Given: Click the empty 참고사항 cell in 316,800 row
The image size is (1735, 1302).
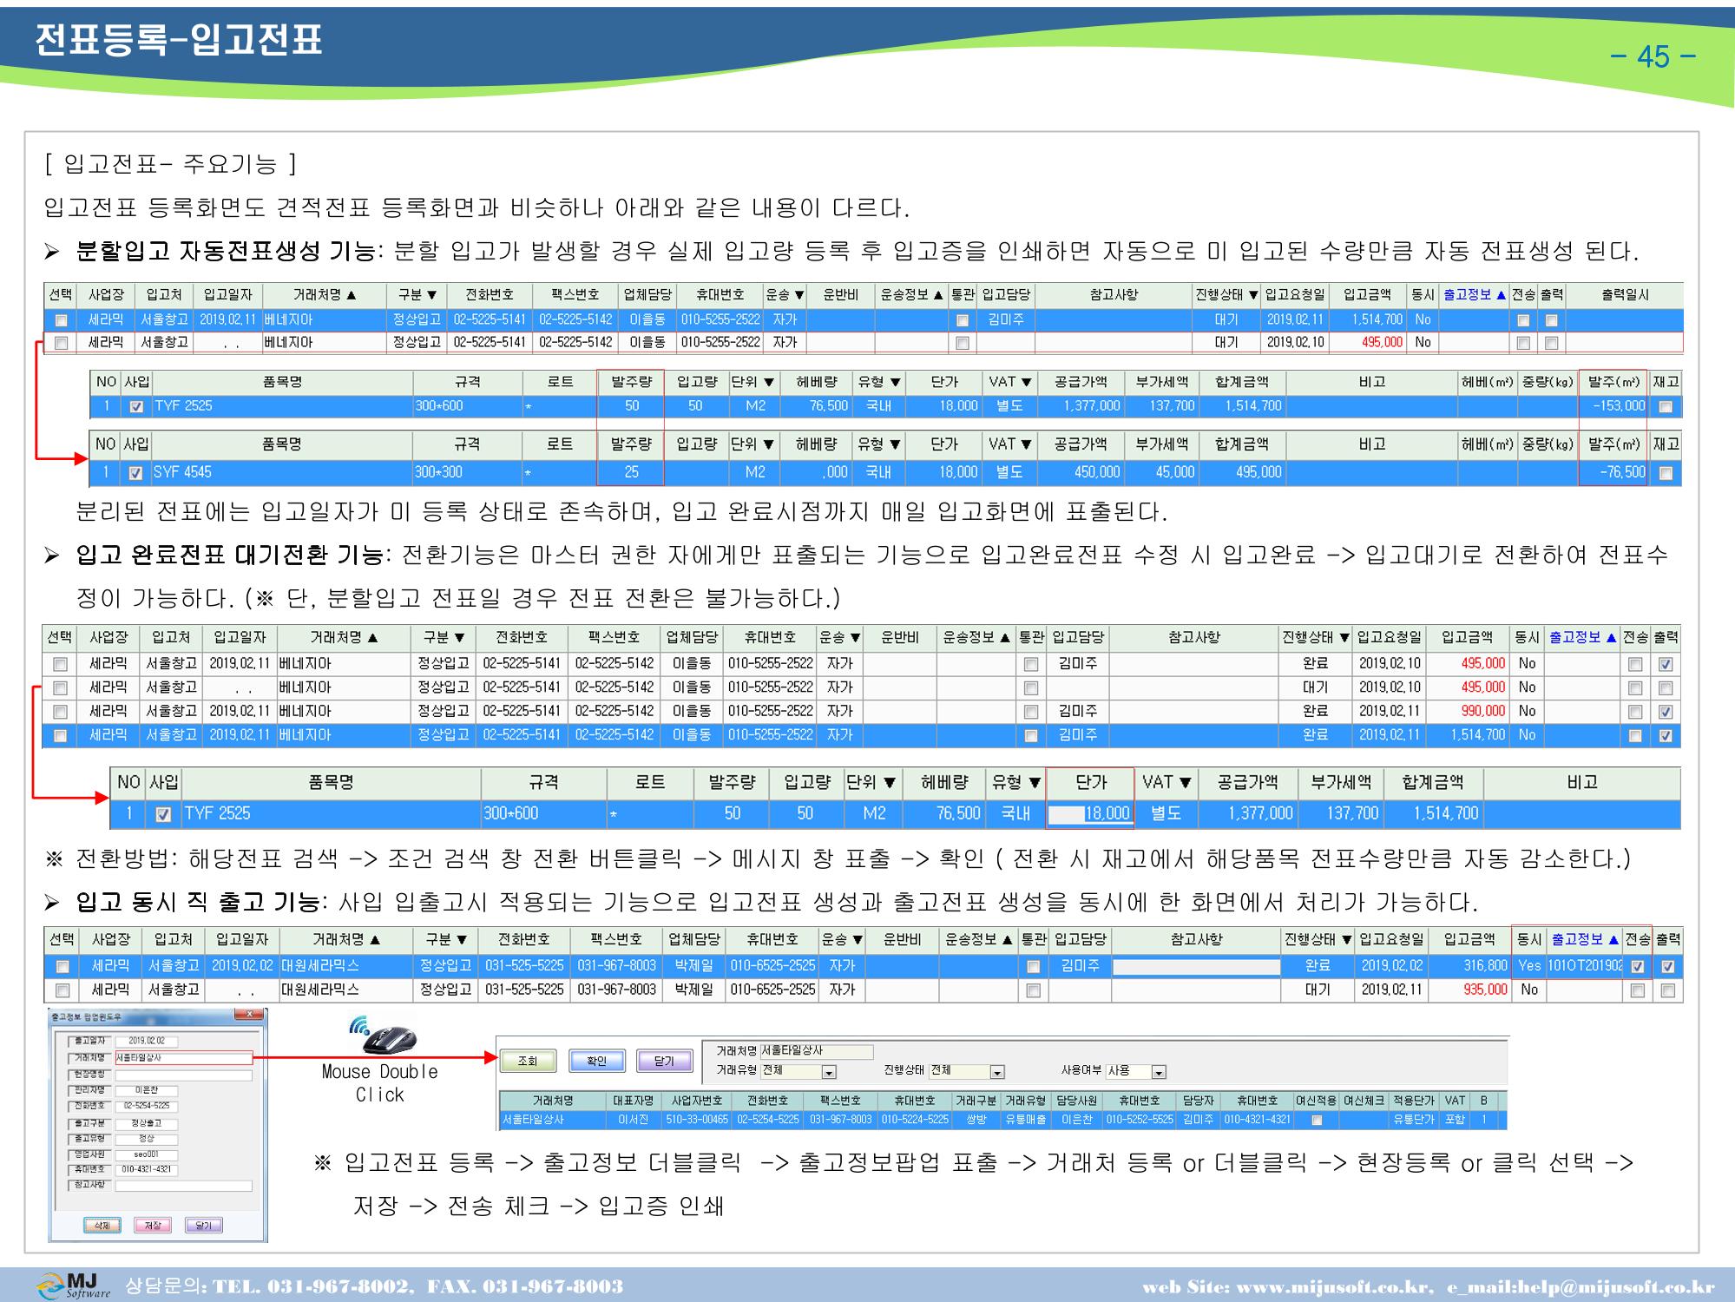Looking at the screenshot, I should click(1195, 966).
